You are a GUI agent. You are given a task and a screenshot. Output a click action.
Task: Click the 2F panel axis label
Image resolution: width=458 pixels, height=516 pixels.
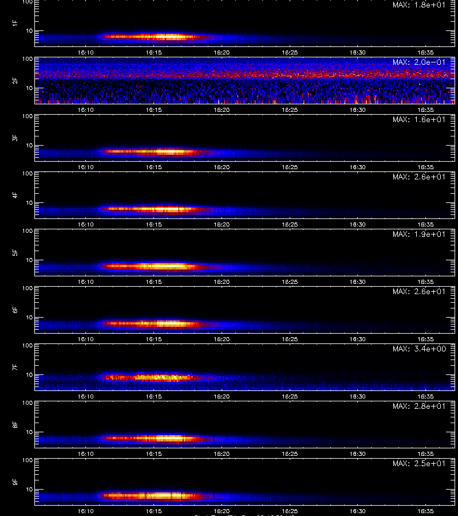[x=15, y=80]
